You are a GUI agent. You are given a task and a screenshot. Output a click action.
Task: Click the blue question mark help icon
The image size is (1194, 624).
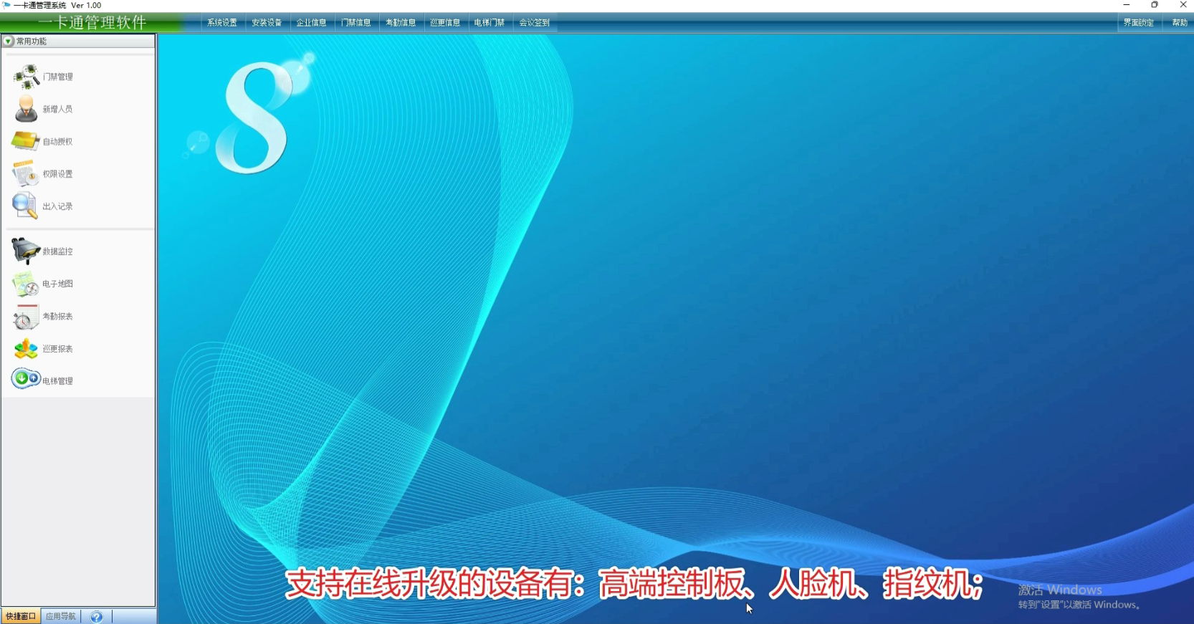pos(96,617)
